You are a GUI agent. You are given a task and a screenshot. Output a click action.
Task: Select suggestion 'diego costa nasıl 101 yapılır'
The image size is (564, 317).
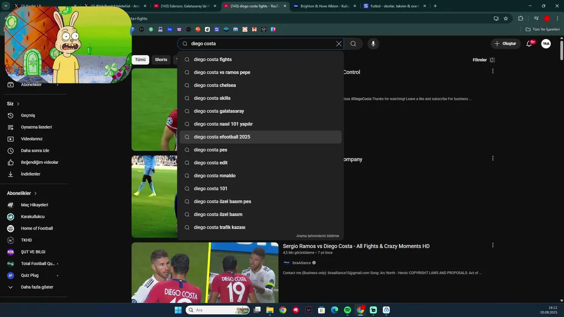coord(260,124)
